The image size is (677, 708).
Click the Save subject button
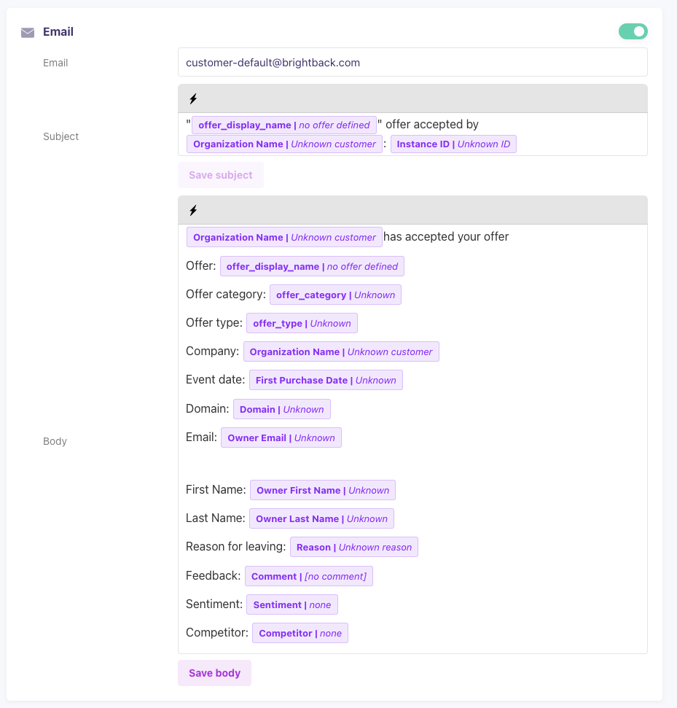point(220,175)
